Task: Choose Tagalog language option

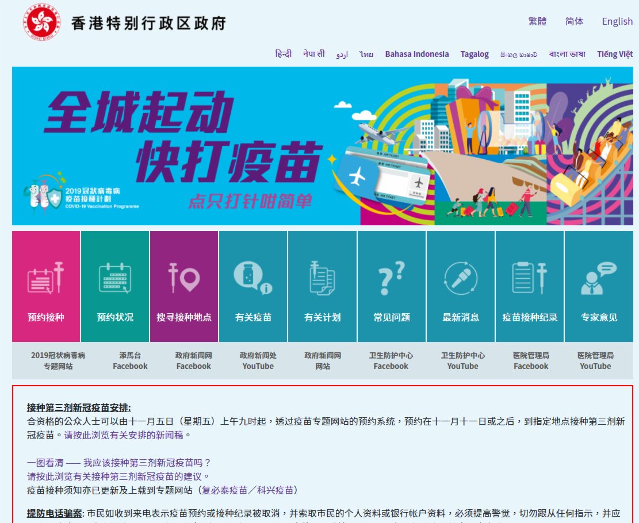Action: click(475, 54)
